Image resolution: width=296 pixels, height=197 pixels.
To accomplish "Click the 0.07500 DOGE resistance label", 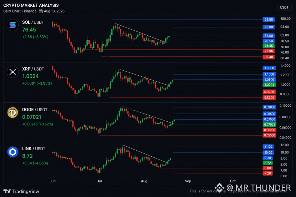I will click(270, 119).
